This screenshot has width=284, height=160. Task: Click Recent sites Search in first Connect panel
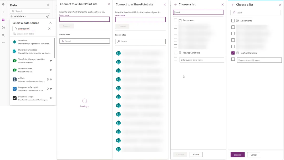point(85,41)
